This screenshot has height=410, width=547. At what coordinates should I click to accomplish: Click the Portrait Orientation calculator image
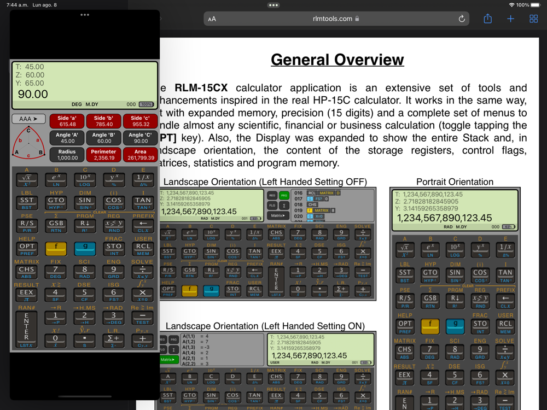click(x=455, y=299)
